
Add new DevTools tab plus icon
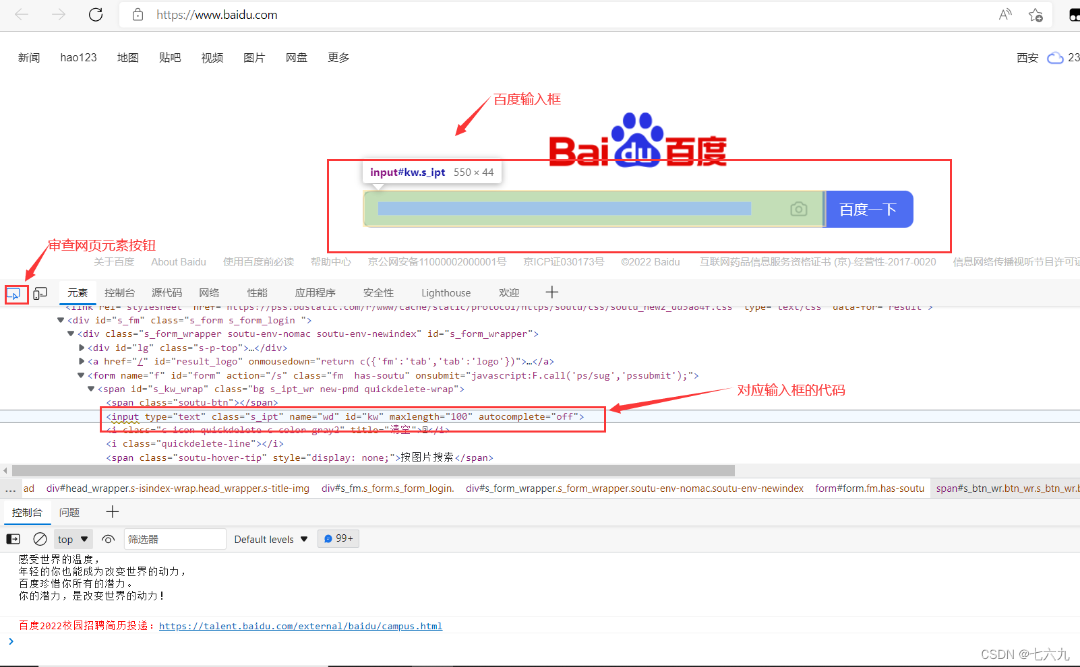point(551,292)
